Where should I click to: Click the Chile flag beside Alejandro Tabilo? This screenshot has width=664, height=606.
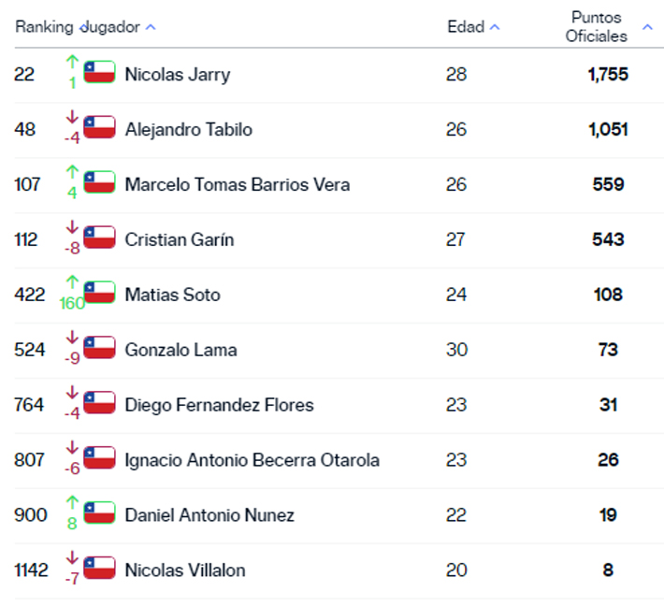(x=99, y=126)
